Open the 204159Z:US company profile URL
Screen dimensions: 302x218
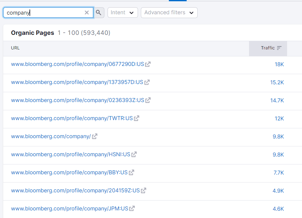[x=75, y=191]
